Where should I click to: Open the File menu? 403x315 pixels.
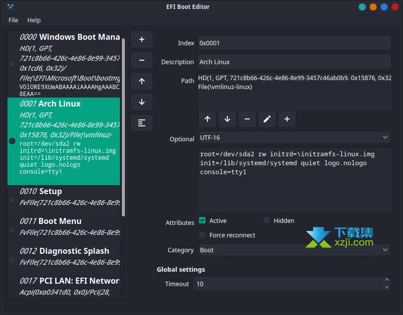tap(13, 20)
